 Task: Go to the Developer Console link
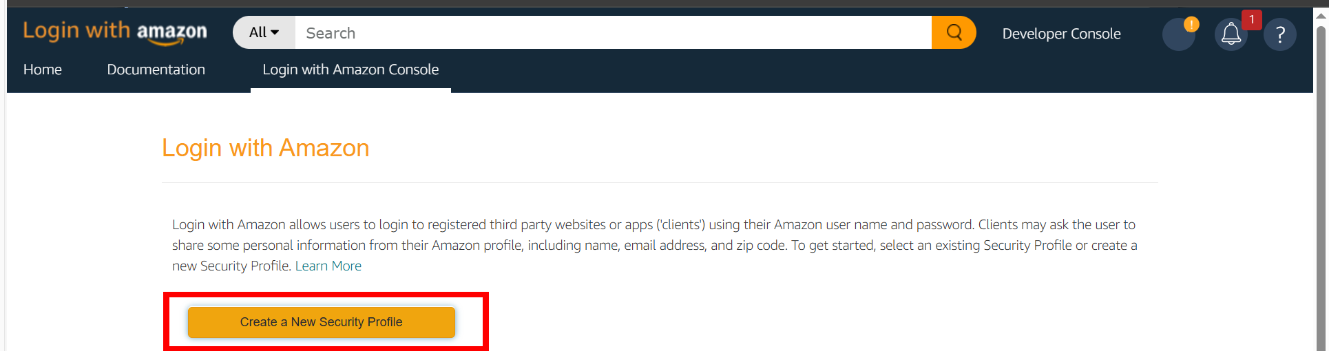tap(1061, 34)
